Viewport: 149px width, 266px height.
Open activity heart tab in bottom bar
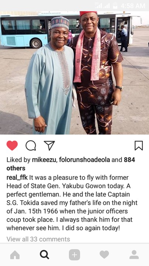tap(104, 255)
